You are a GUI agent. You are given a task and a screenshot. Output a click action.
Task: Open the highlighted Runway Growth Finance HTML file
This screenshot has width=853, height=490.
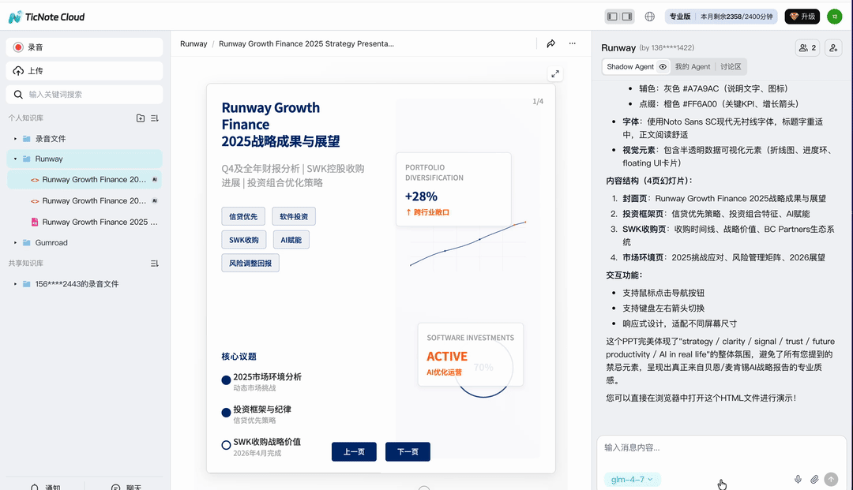85,180
